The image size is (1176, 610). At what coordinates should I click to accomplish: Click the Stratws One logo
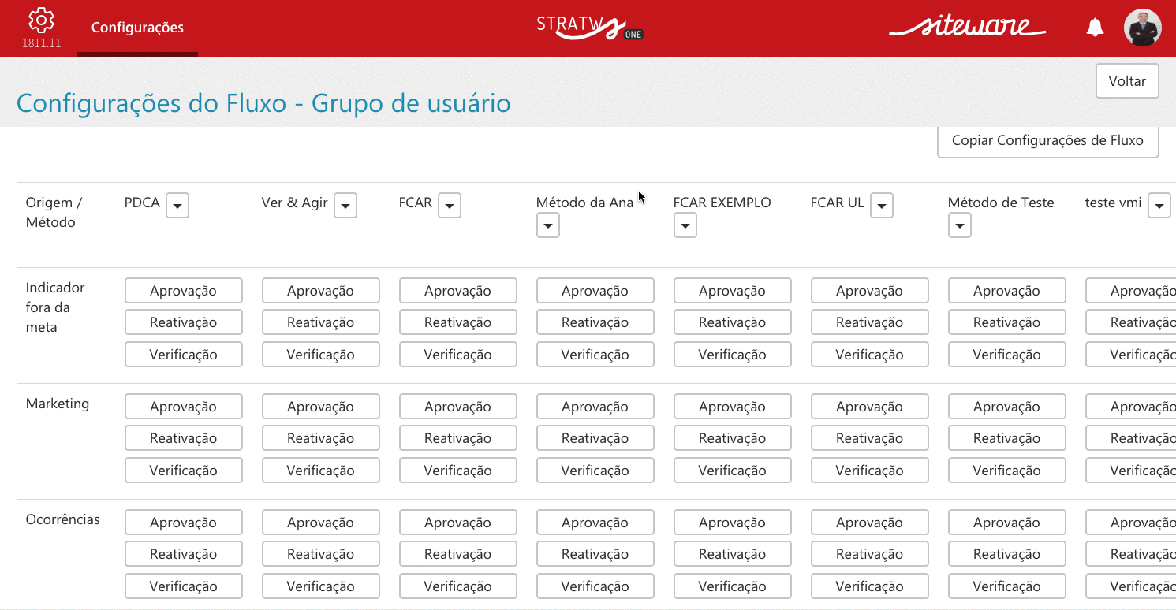[x=589, y=27]
